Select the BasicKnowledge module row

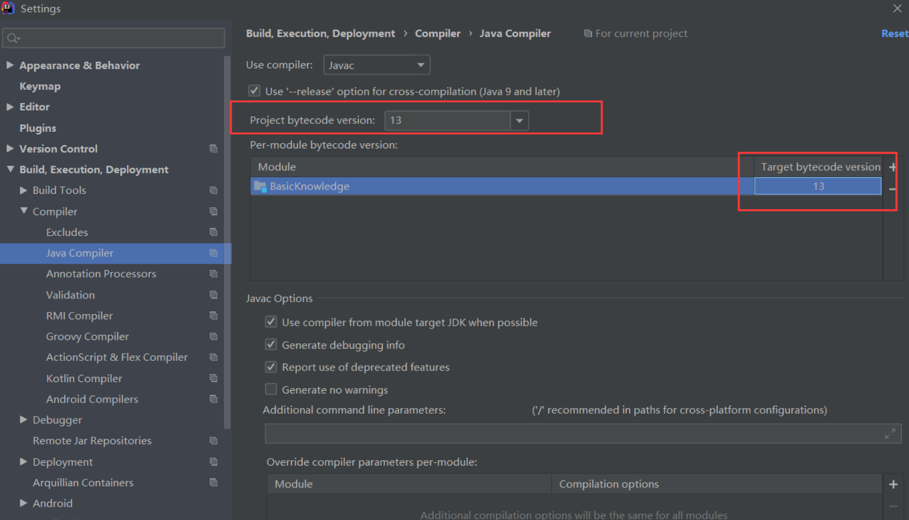pos(566,186)
